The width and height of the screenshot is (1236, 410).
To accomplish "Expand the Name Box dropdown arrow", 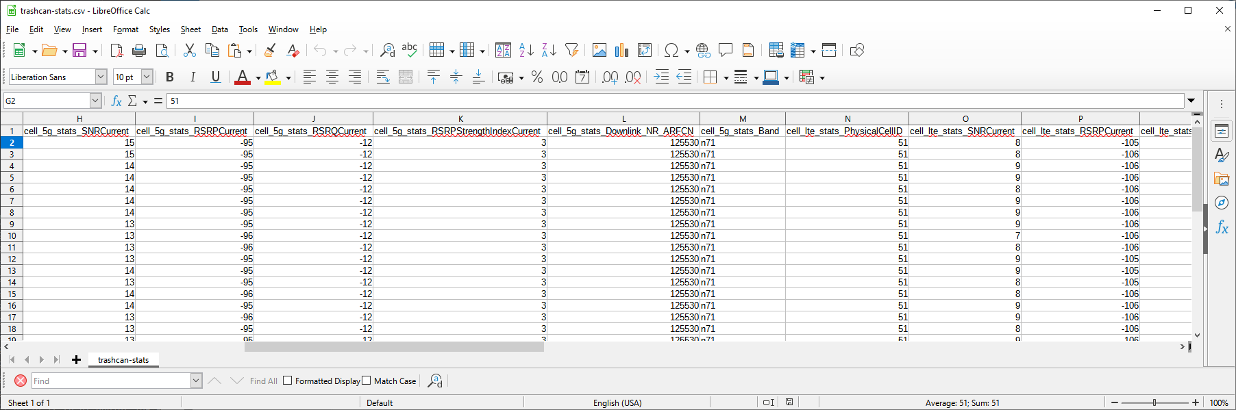I will click(95, 101).
